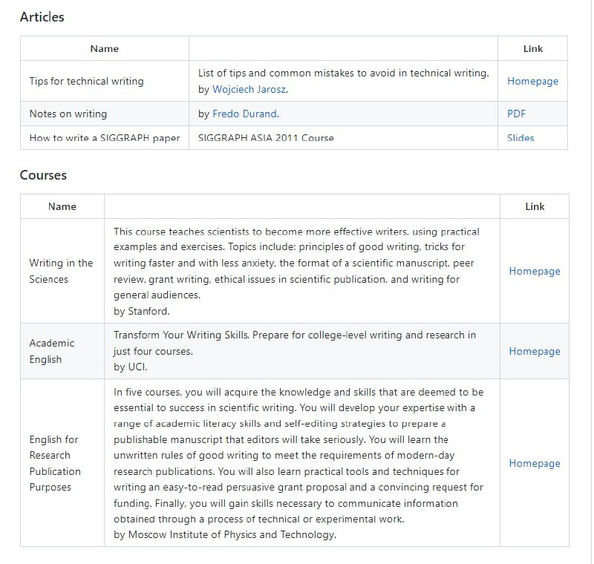Open Homepage link for Tips for technical writing
The image size is (594, 564).
532,82
